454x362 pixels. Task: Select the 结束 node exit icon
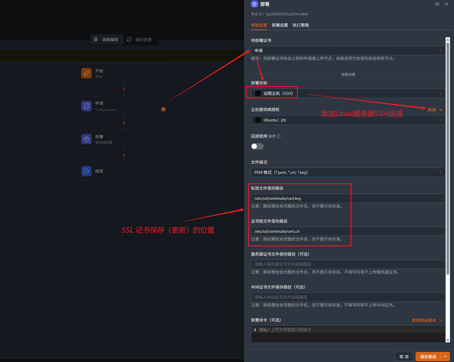point(86,171)
